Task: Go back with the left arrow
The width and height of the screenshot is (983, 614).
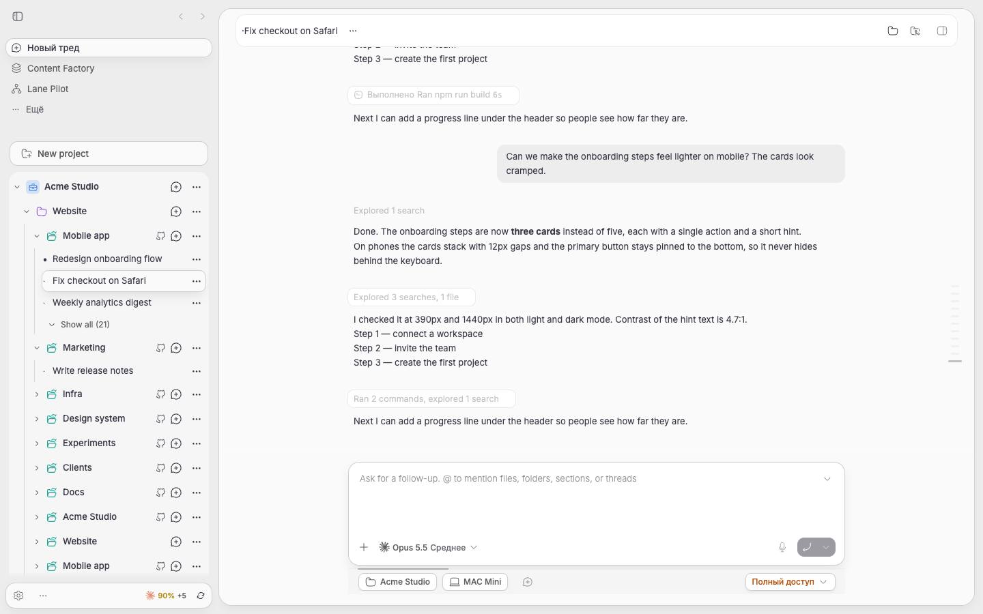Action: click(181, 16)
